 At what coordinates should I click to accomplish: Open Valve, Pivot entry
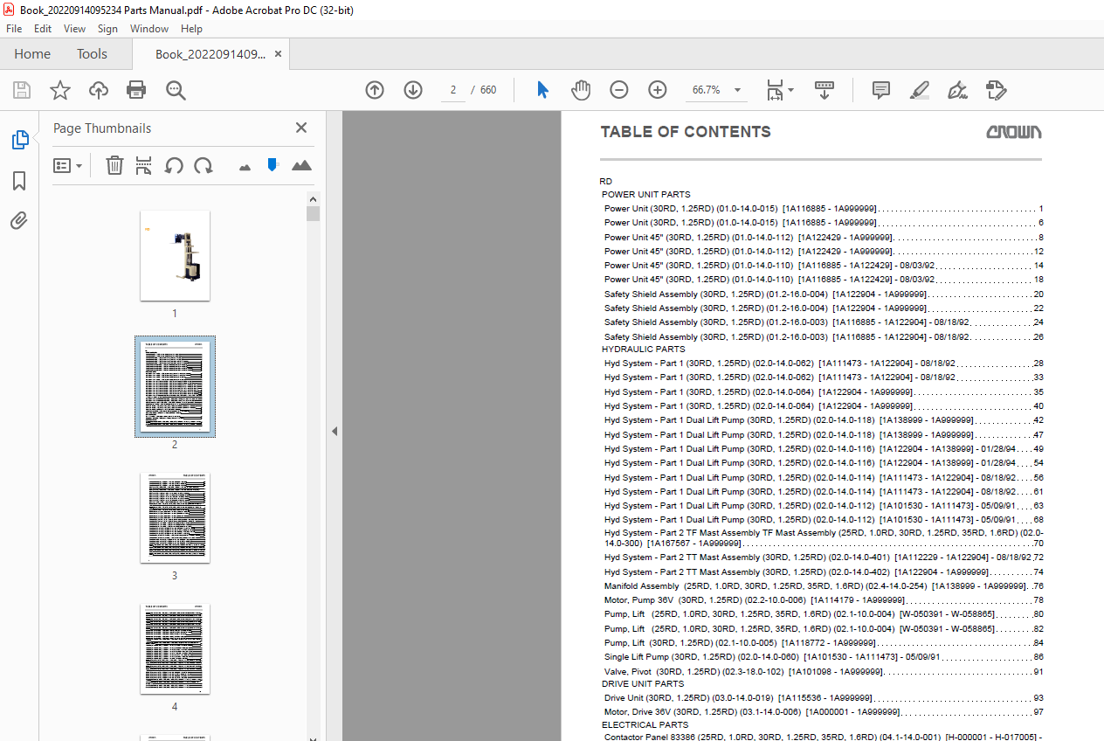pyautogui.click(x=824, y=672)
